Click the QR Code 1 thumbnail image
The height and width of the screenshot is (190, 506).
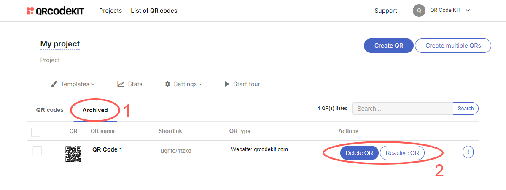point(73,154)
